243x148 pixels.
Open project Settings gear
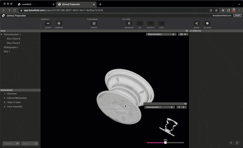207,23
